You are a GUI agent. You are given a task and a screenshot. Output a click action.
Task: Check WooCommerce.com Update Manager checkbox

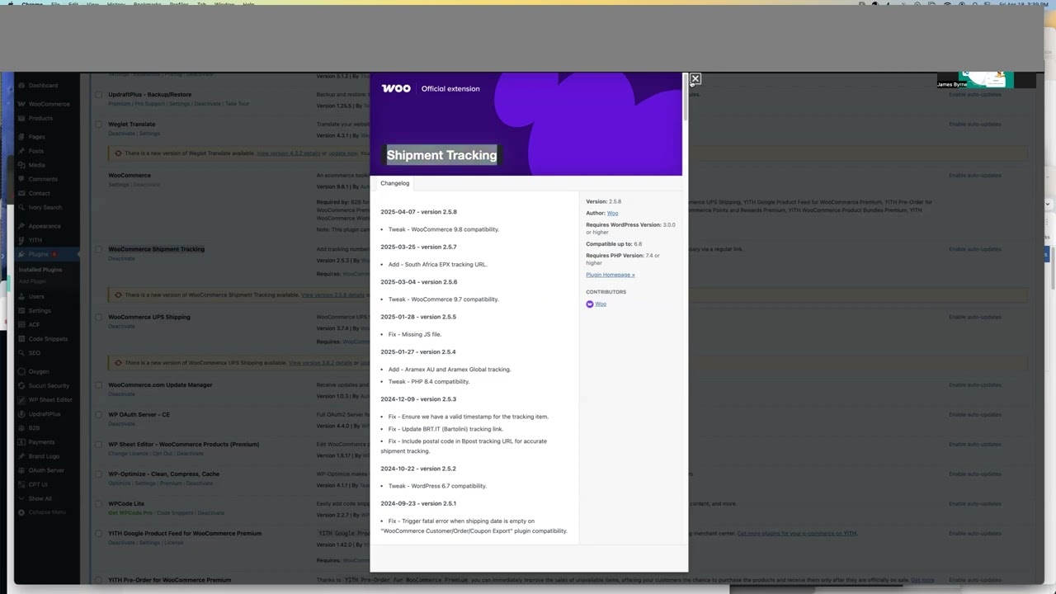98,385
